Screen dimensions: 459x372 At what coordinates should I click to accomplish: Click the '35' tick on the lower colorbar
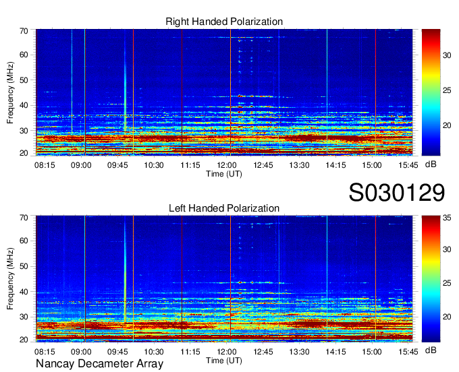tap(447, 218)
